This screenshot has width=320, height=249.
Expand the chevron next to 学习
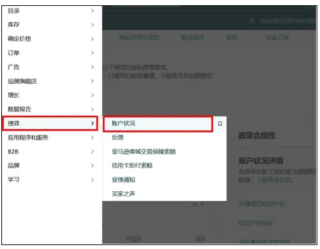click(x=92, y=180)
